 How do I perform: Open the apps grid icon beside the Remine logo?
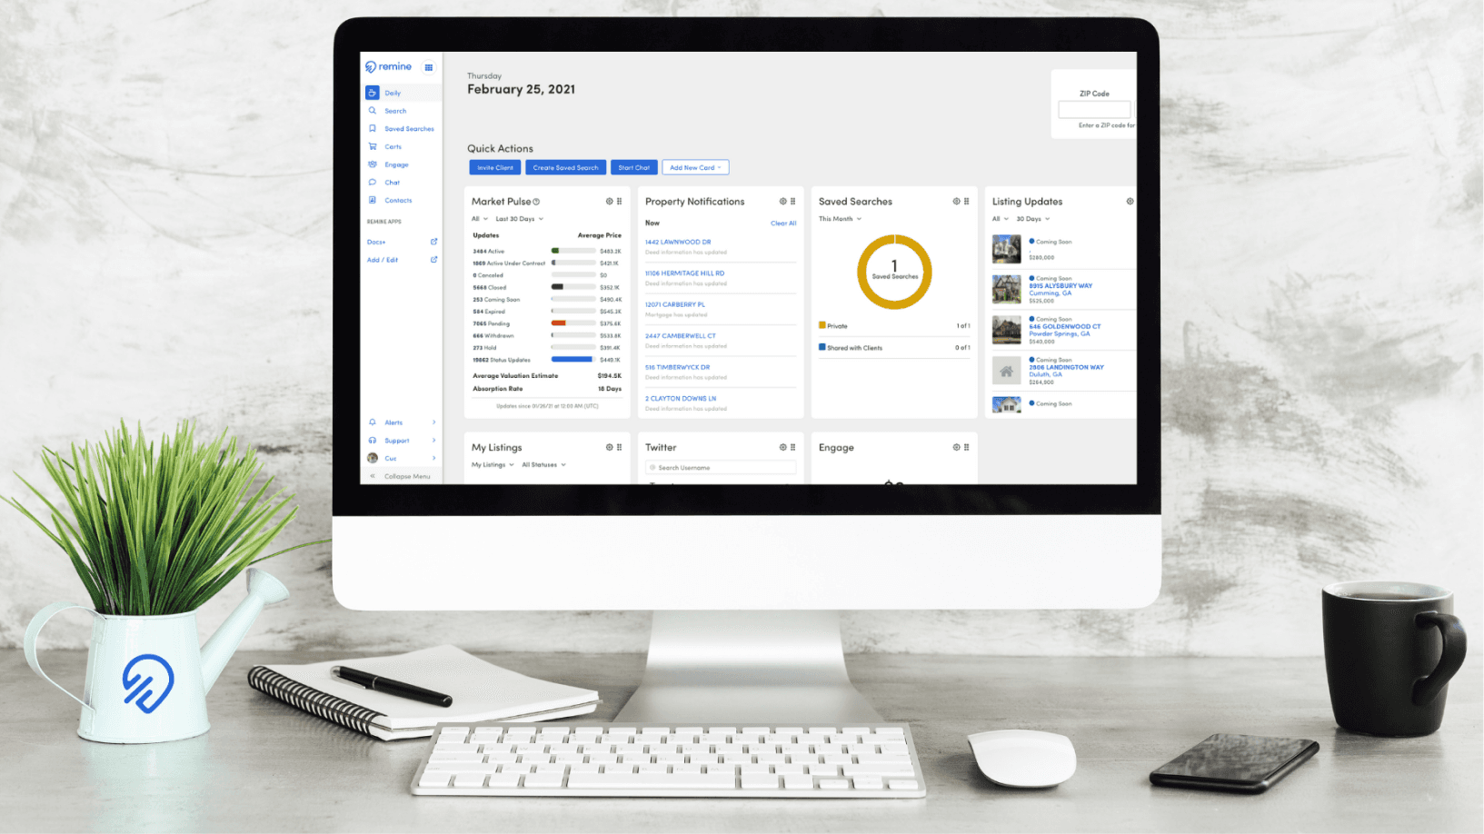[x=428, y=67]
